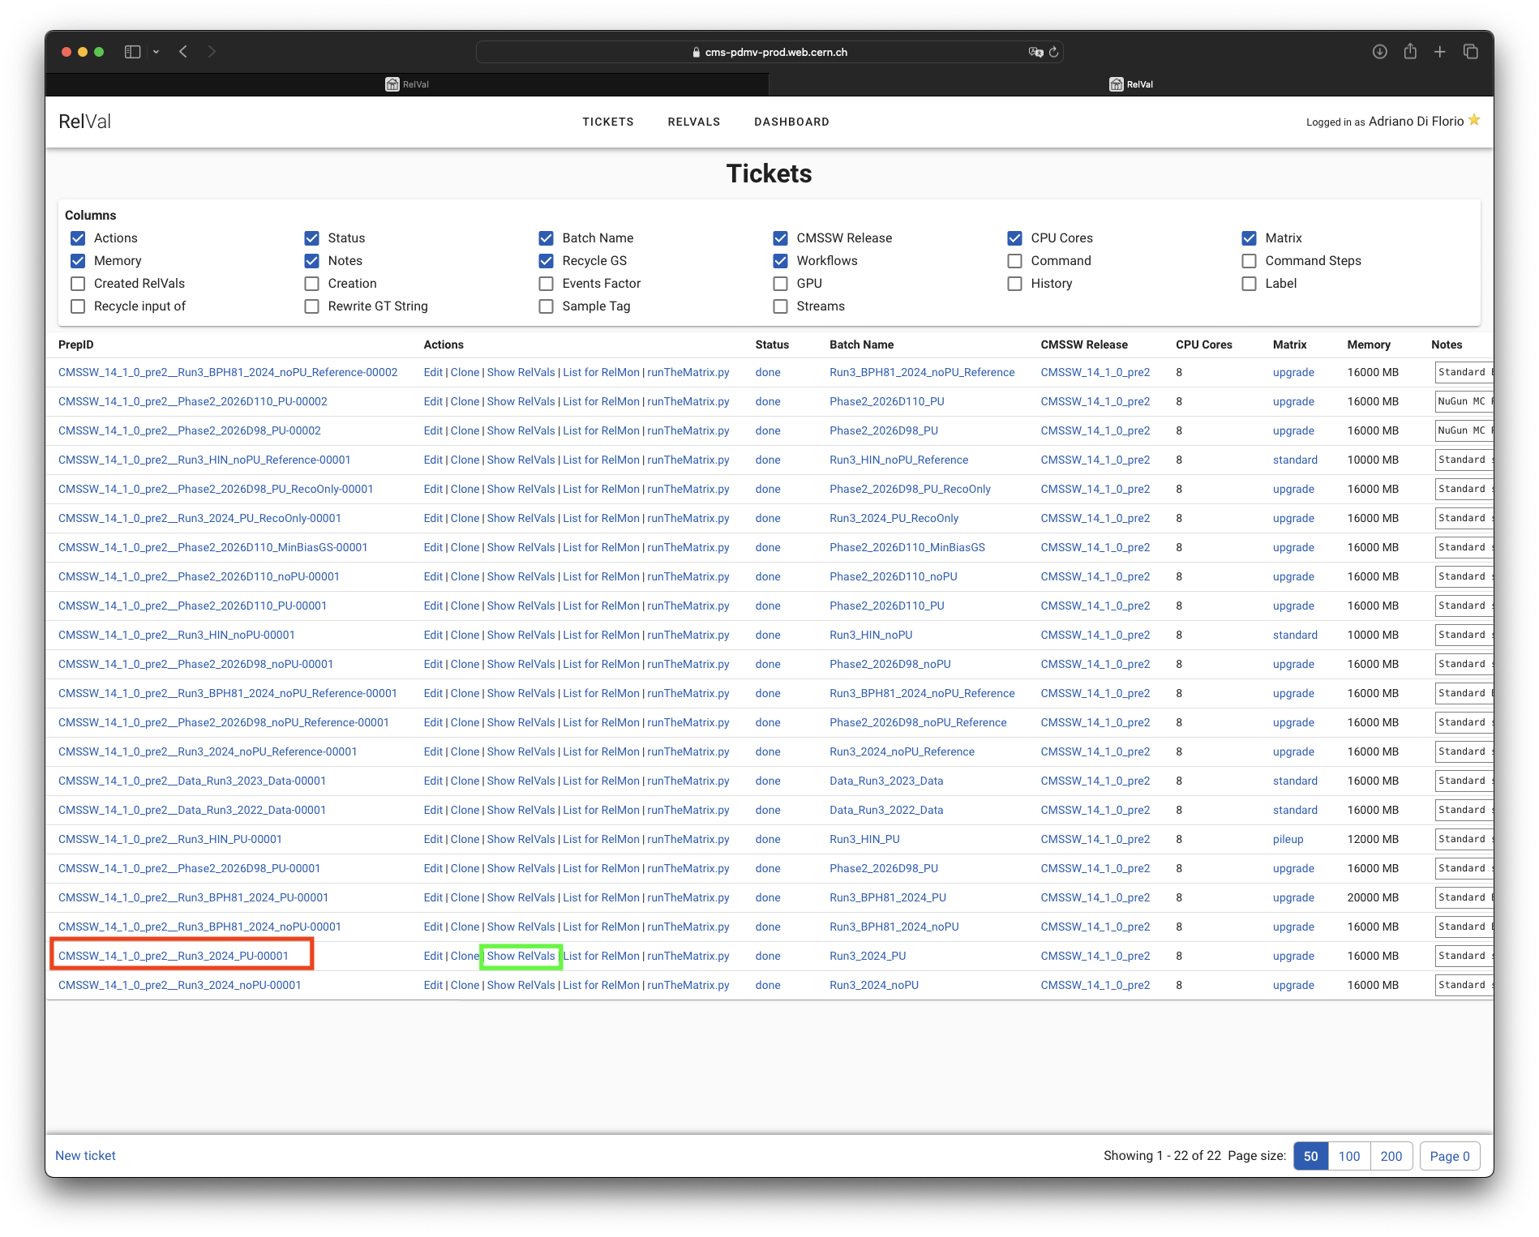Go back with the browser back arrow
The width and height of the screenshot is (1539, 1237).
[183, 52]
